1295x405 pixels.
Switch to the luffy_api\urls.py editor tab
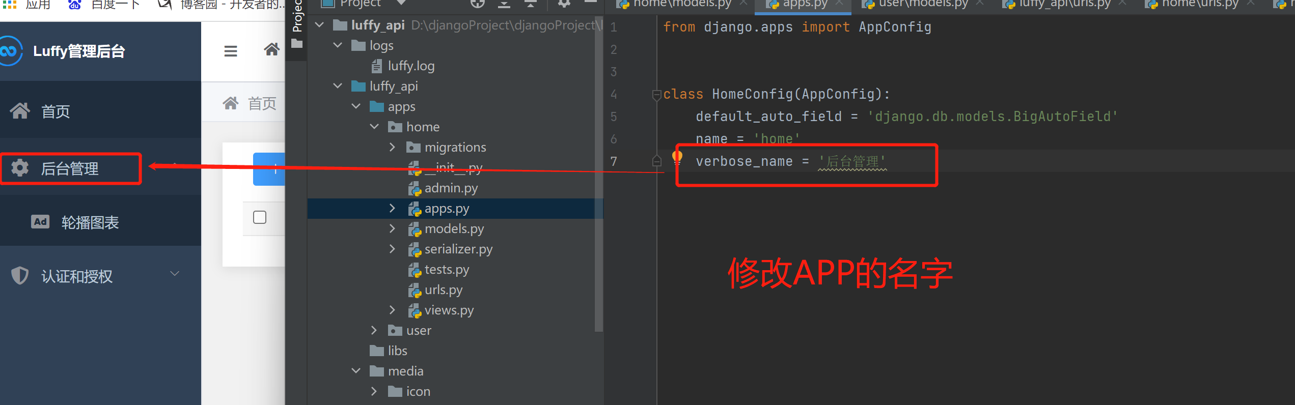[x=1065, y=4]
